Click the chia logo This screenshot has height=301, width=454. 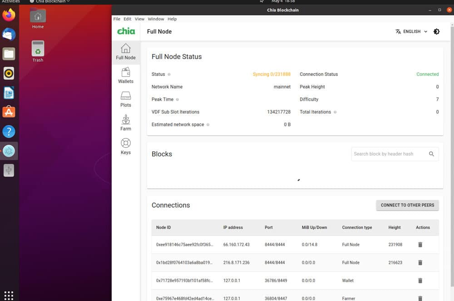(x=126, y=31)
